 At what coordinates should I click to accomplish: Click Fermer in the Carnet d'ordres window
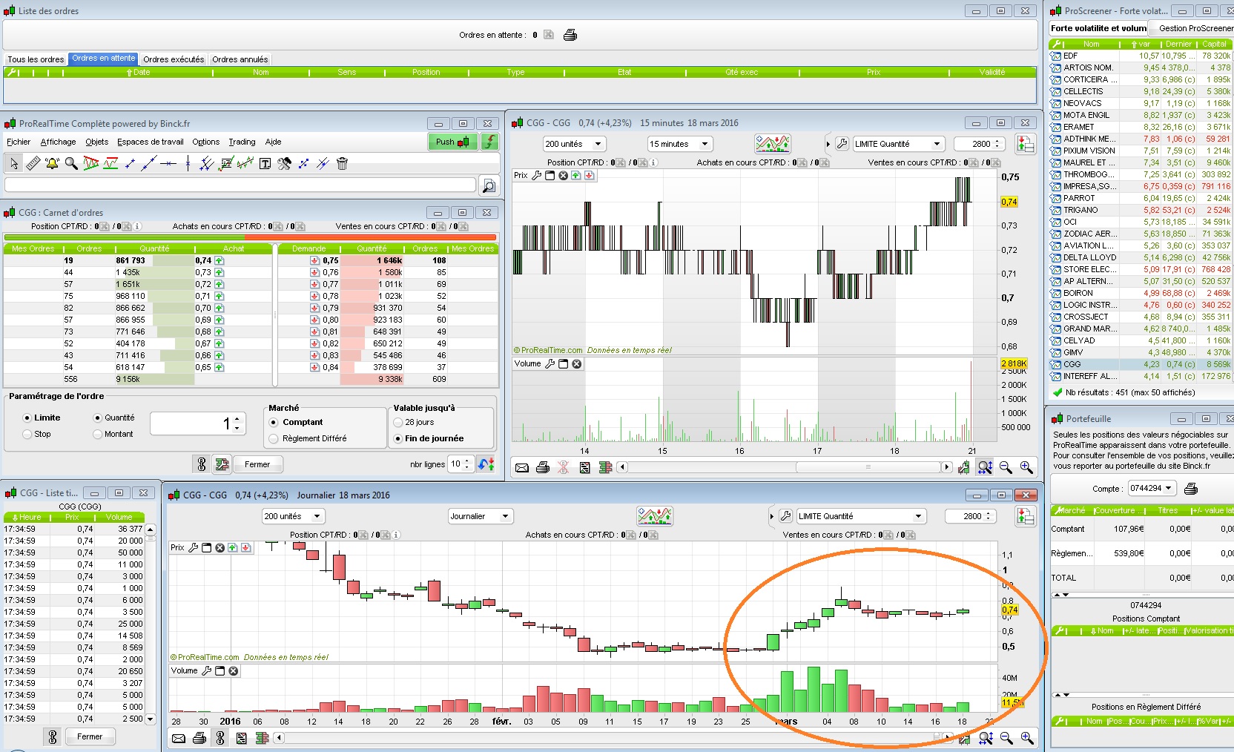click(x=257, y=464)
